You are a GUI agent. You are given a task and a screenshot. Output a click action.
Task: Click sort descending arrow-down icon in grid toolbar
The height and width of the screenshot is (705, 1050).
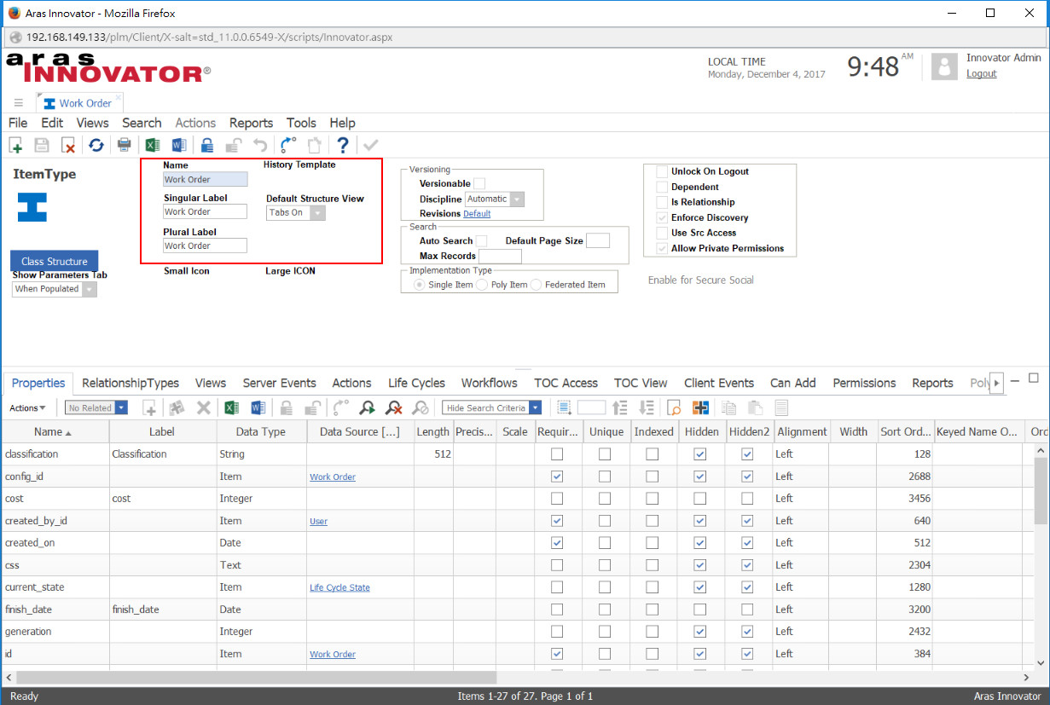pos(647,407)
